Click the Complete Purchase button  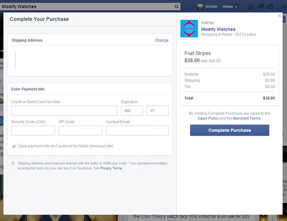pos(229,130)
